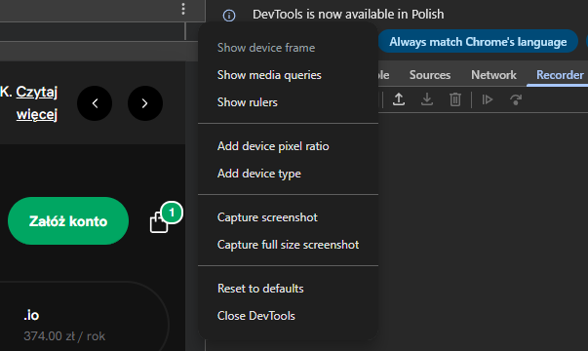Choose Add device type
Screen dimensions: 588x351
288,174
